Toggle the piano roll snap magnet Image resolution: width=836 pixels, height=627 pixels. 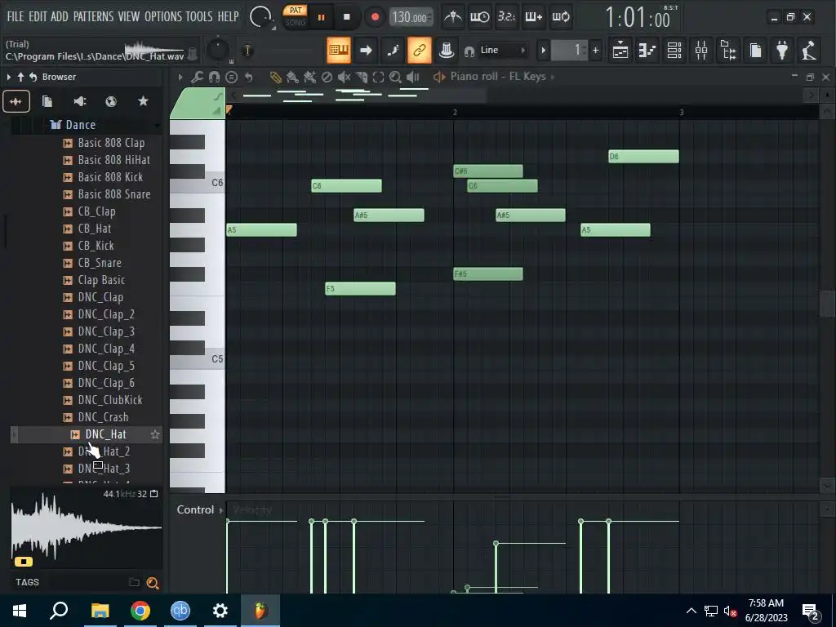pos(215,78)
